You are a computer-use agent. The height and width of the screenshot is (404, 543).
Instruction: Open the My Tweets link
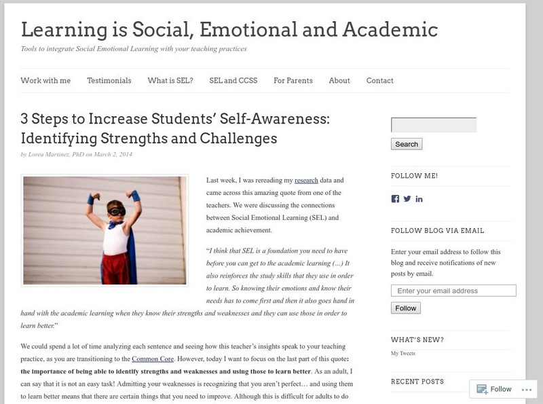[403, 353]
